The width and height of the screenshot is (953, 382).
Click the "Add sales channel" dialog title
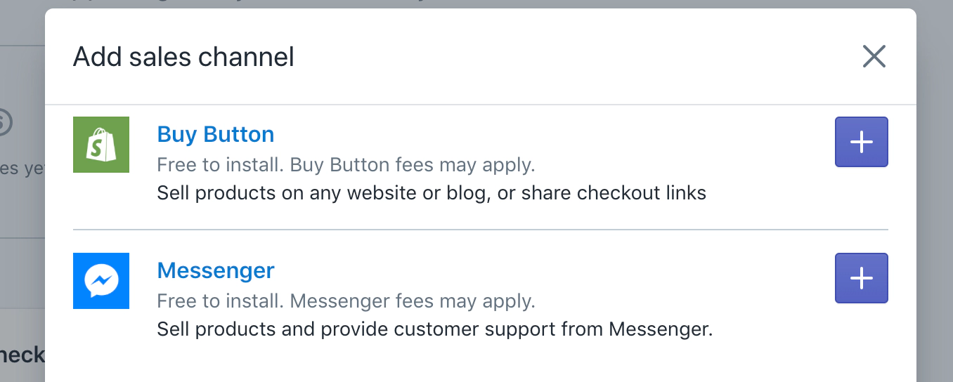pos(183,57)
